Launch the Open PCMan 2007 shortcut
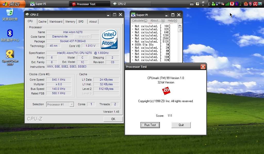The width and height of the screenshot is (264, 154). coord(10,58)
